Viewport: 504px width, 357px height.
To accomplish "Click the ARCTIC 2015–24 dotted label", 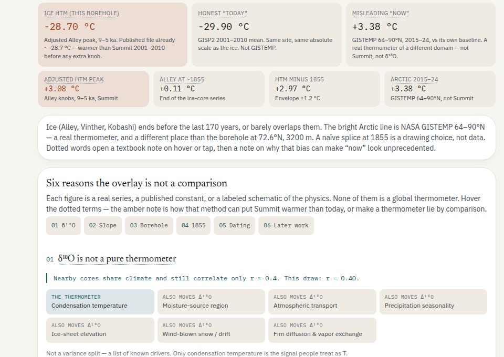I will [x=414, y=79].
